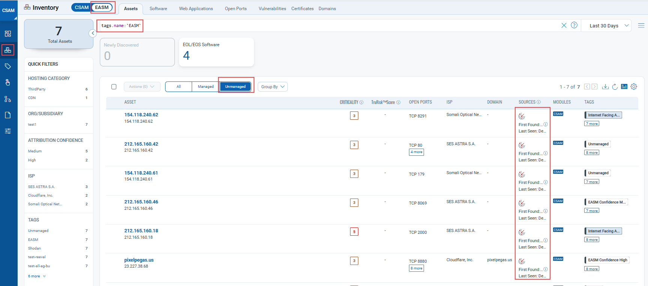648x286 pixels.
Task: Open the Network icon in left sidebar
Action: (x=8, y=99)
